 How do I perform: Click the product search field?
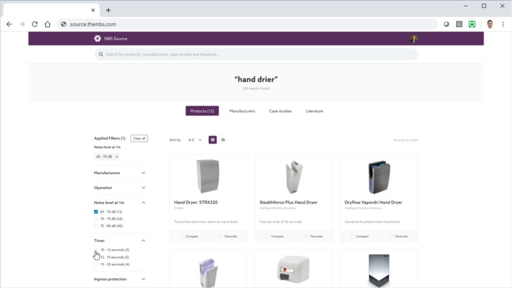coord(256,54)
